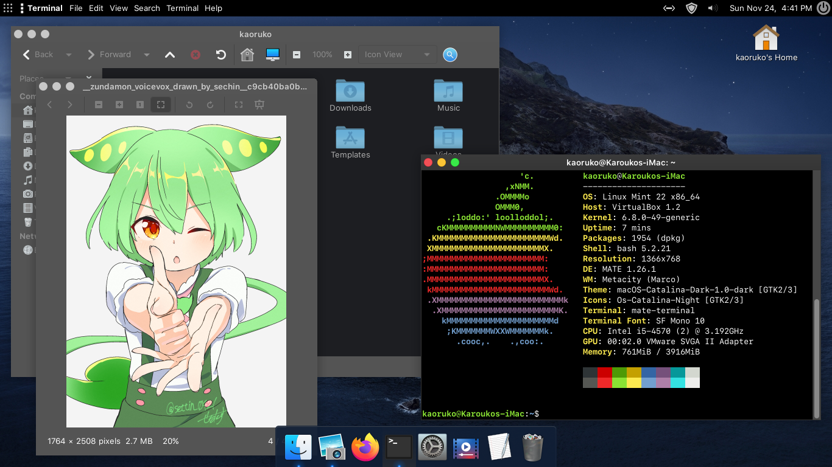Enter fullscreen mode in image viewer

click(x=239, y=105)
